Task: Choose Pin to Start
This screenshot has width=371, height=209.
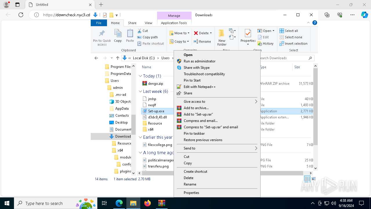Action: pyautogui.click(x=217, y=80)
